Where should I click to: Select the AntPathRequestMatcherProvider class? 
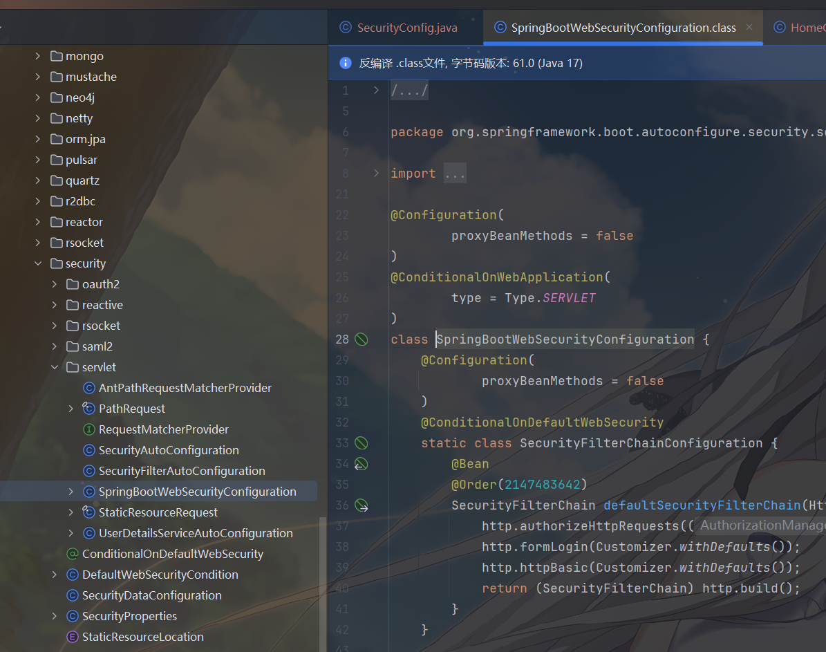coord(185,388)
